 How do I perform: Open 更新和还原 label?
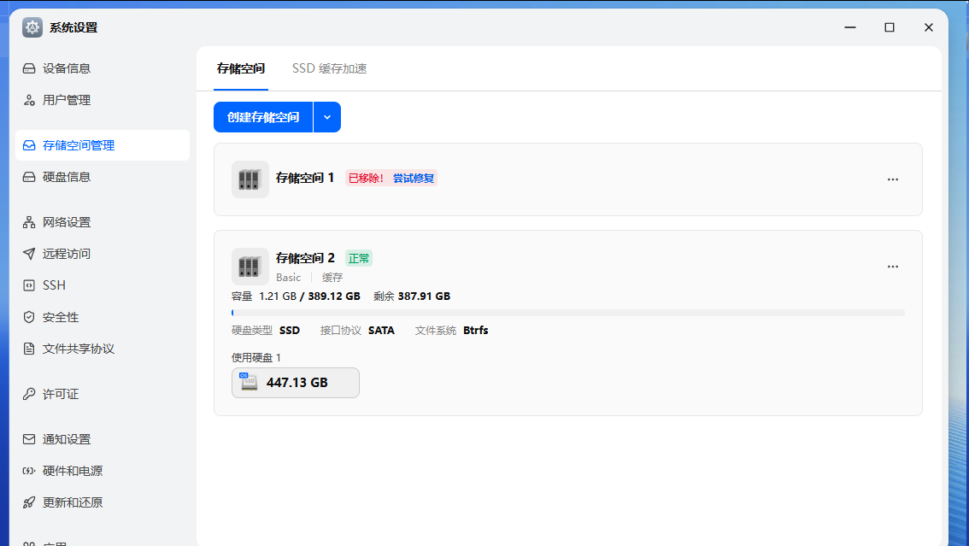(x=73, y=502)
